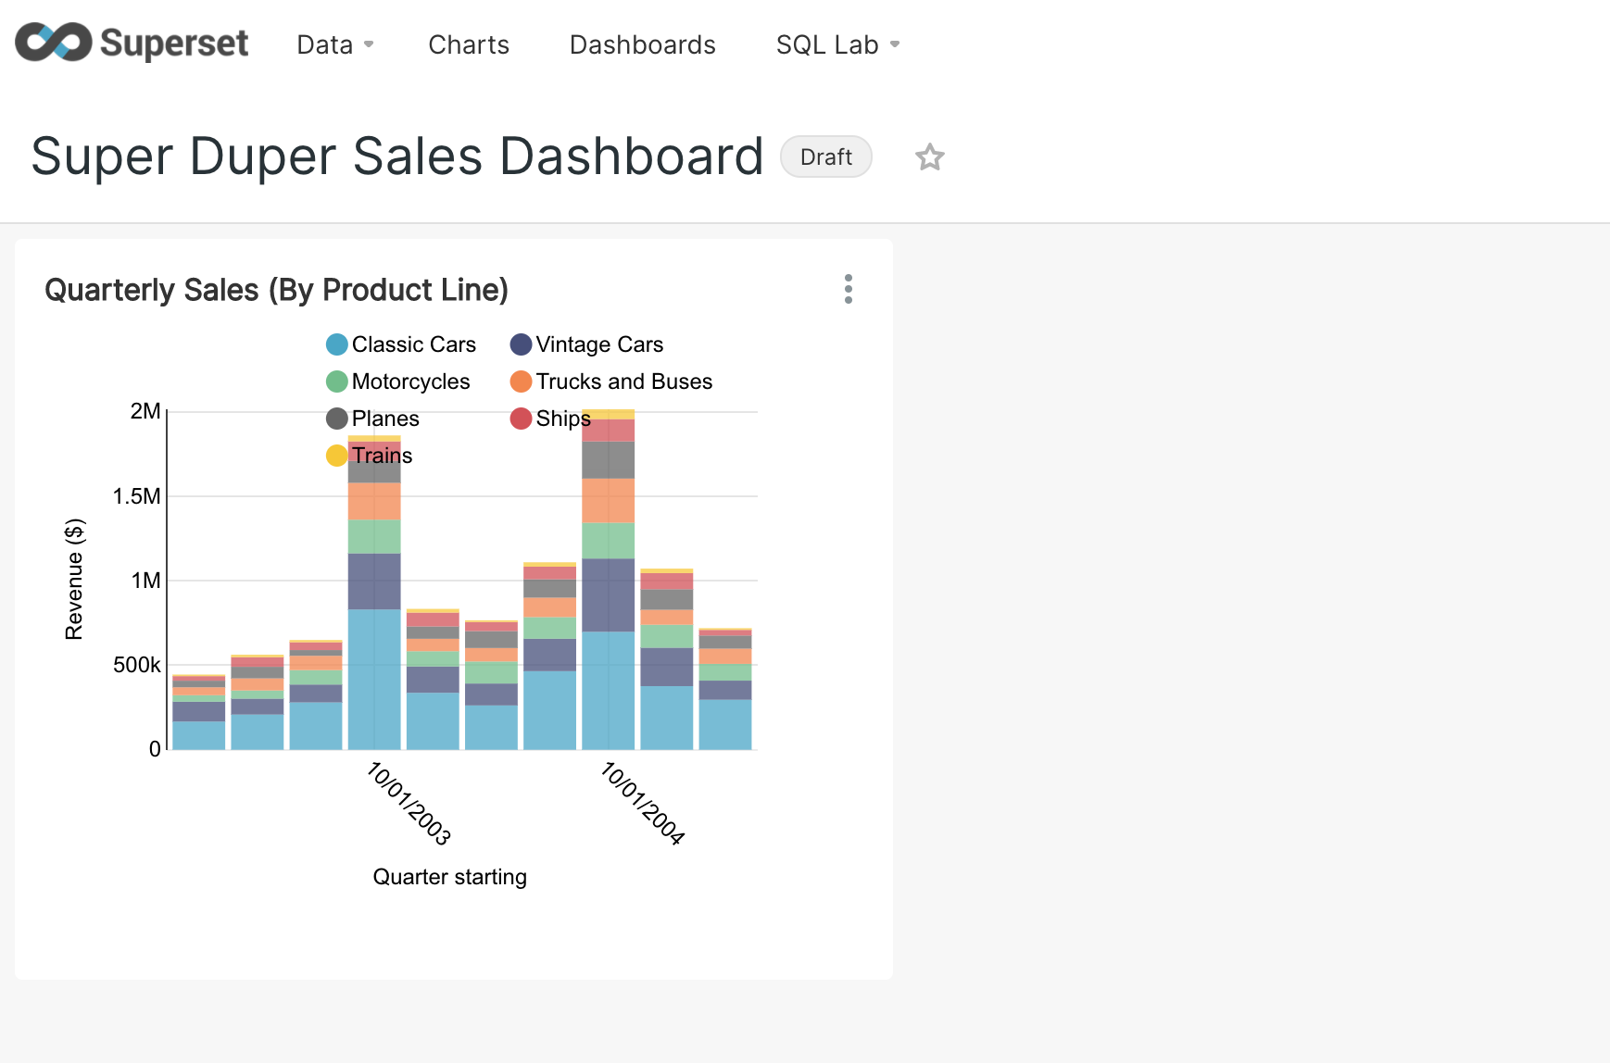Screen dimensions: 1610x1063
Task: Click the Trains legend yellow dot
Action: (x=337, y=456)
